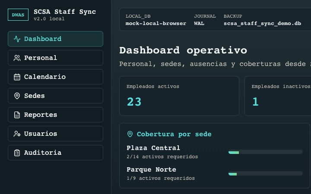Image resolution: width=311 pixels, height=194 pixels.
Task: Open the Reportes section
Action: [x=56, y=115]
